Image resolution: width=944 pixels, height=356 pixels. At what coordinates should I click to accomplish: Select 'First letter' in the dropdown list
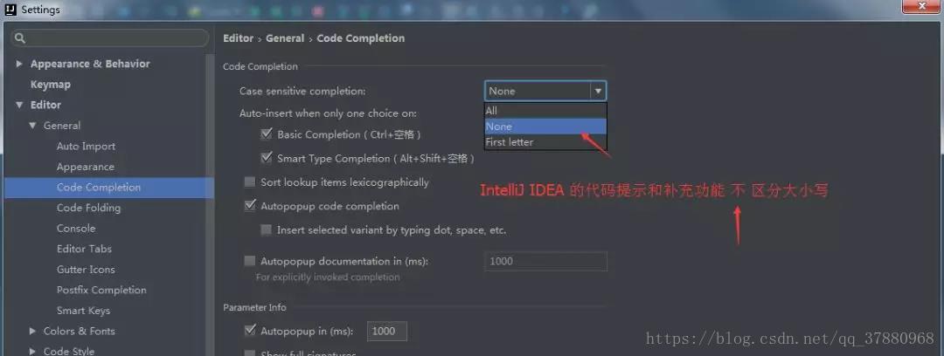pyautogui.click(x=545, y=142)
